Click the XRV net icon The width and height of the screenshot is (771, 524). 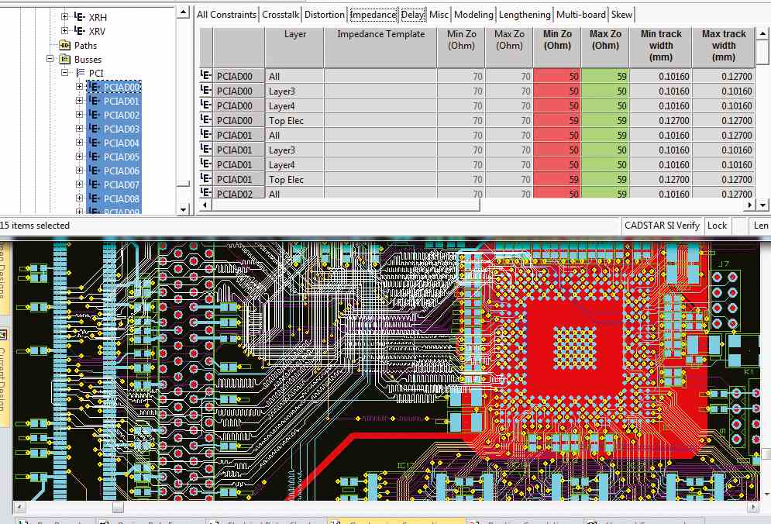click(80, 30)
